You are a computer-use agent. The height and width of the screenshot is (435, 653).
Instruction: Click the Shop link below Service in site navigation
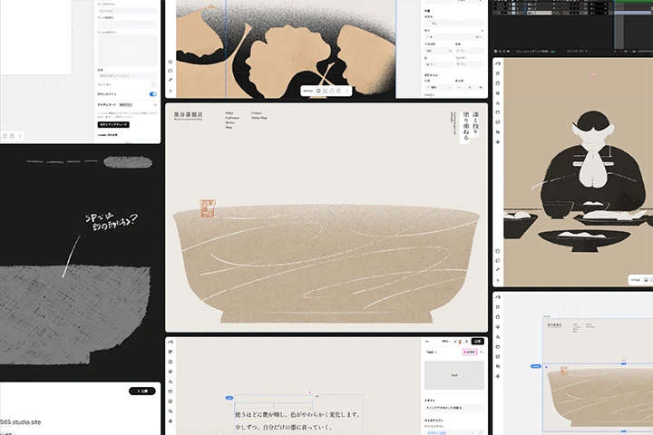pos(229,127)
